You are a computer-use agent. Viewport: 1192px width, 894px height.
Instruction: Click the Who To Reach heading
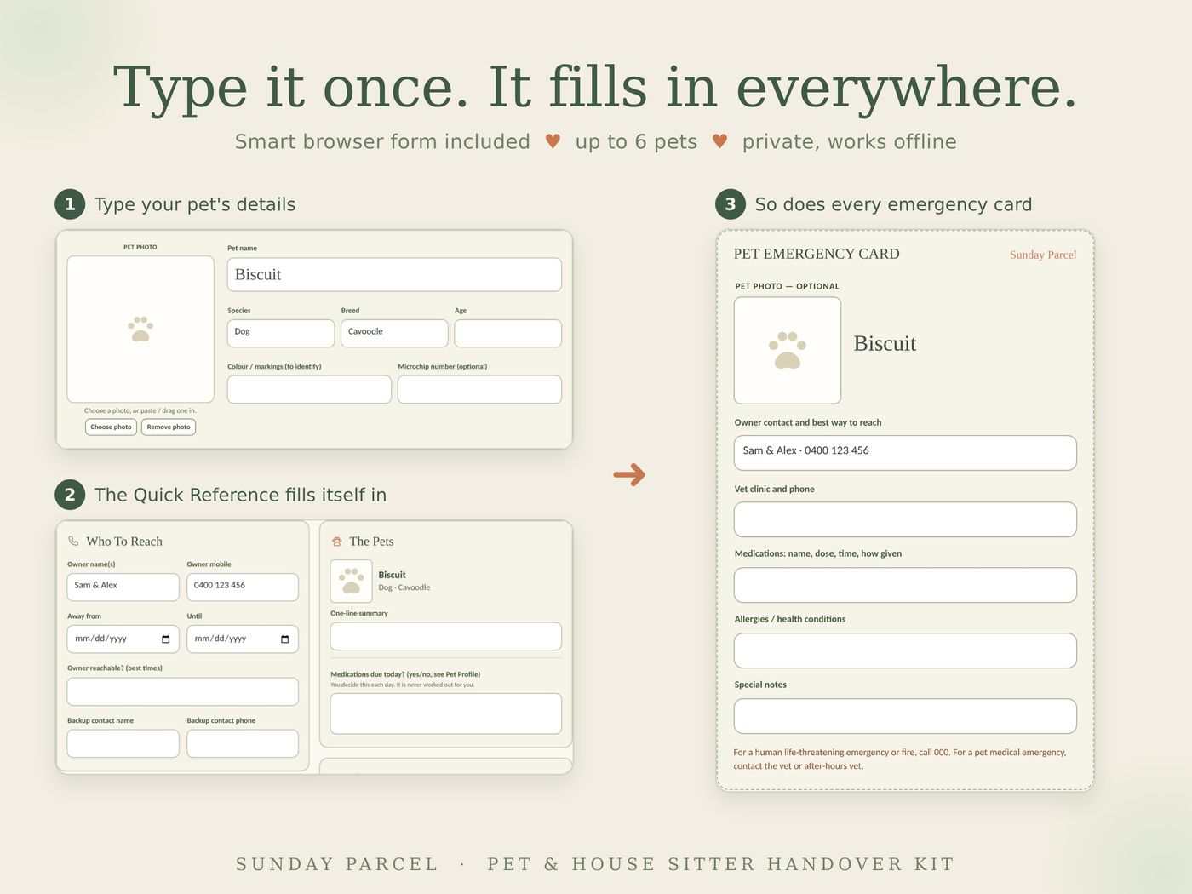click(124, 542)
